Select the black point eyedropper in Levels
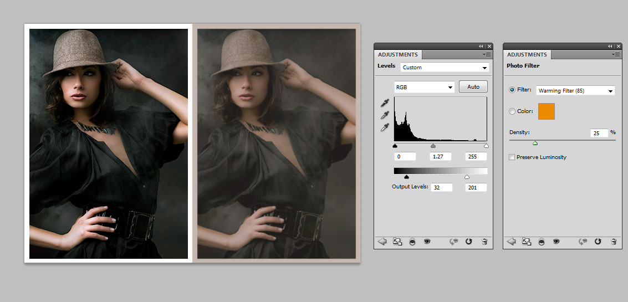 pyautogui.click(x=385, y=103)
